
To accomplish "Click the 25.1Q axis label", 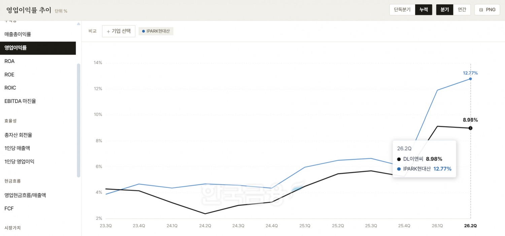I will coord(305,226).
